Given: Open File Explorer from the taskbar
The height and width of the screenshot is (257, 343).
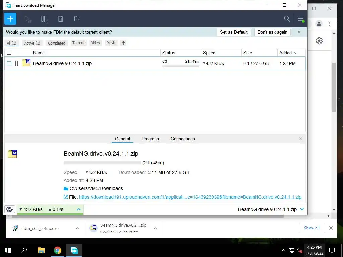Looking at the screenshot, I should click(41, 250).
